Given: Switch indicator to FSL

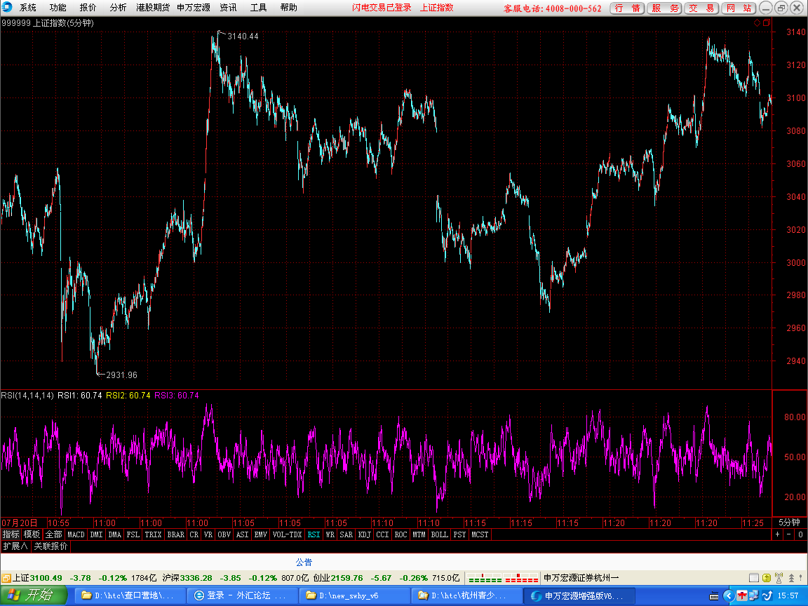Looking at the screenshot, I should point(133,534).
